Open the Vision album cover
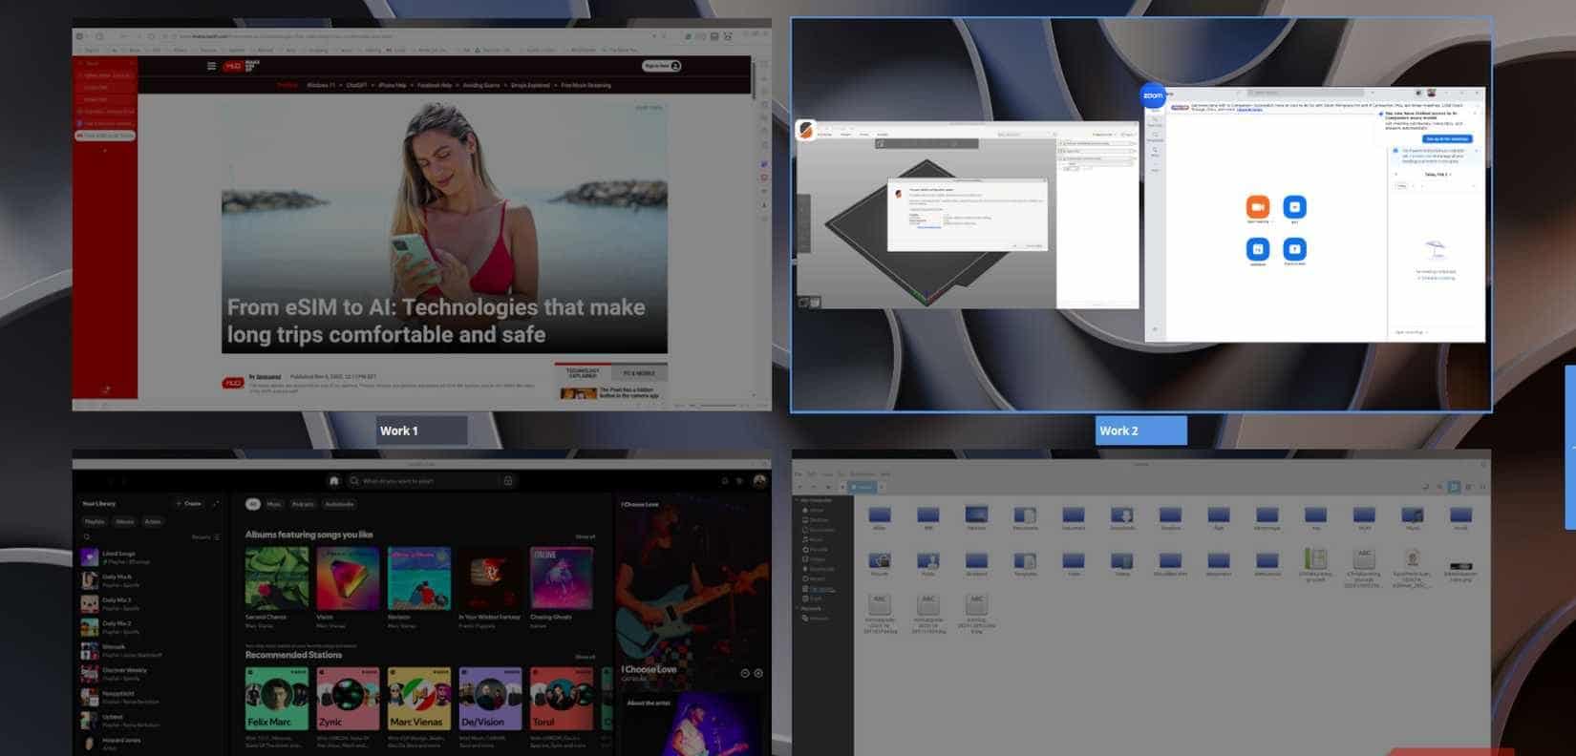1576x756 pixels. click(x=348, y=577)
